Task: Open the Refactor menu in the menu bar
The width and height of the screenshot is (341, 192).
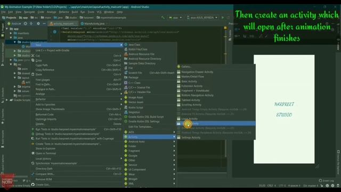Action: click(64, 12)
